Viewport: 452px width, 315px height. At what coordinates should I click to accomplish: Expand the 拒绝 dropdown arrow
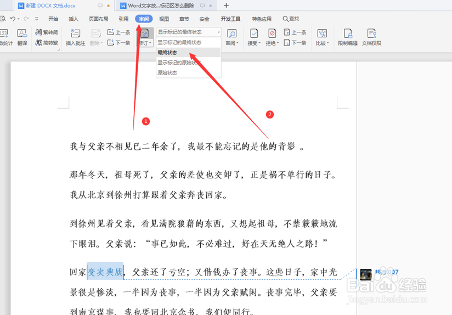pos(278,43)
